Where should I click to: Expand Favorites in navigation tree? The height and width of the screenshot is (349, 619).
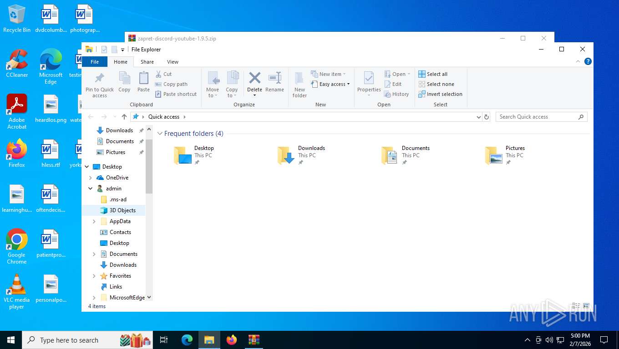pyautogui.click(x=94, y=276)
